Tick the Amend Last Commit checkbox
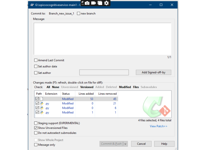 [36, 60]
